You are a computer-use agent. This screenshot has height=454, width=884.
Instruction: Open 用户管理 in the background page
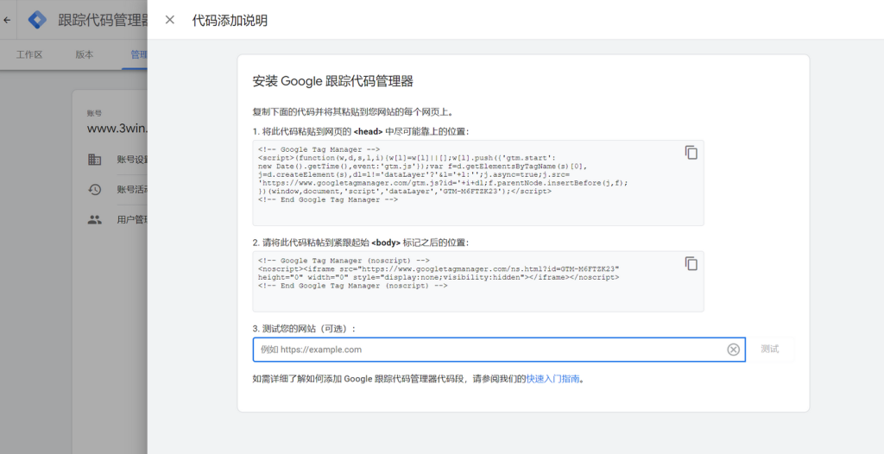click(x=132, y=219)
